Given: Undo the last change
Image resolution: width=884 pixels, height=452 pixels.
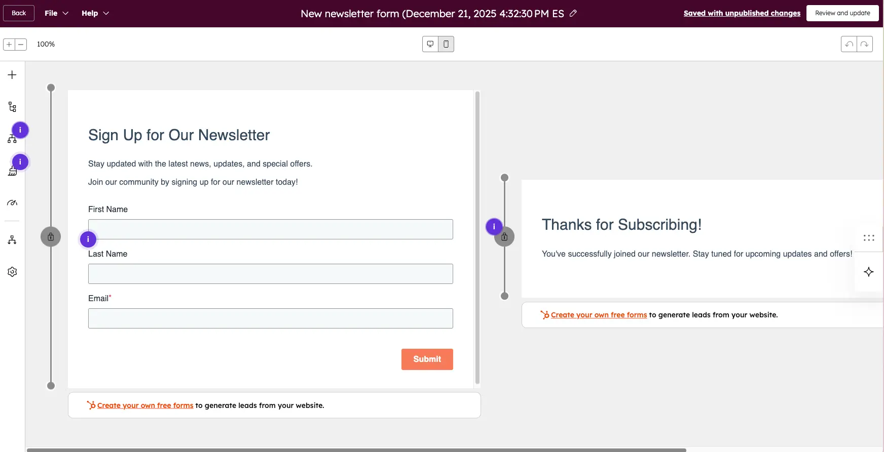Looking at the screenshot, I should pyautogui.click(x=850, y=44).
